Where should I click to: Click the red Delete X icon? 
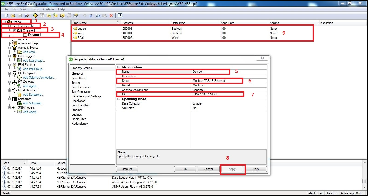pyautogui.click(x=111, y=16)
